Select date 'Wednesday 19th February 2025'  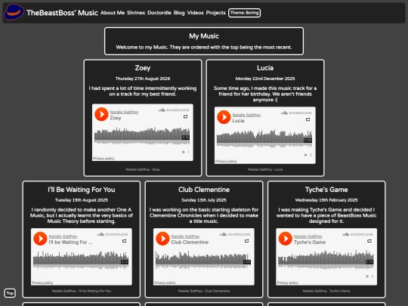click(x=326, y=200)
